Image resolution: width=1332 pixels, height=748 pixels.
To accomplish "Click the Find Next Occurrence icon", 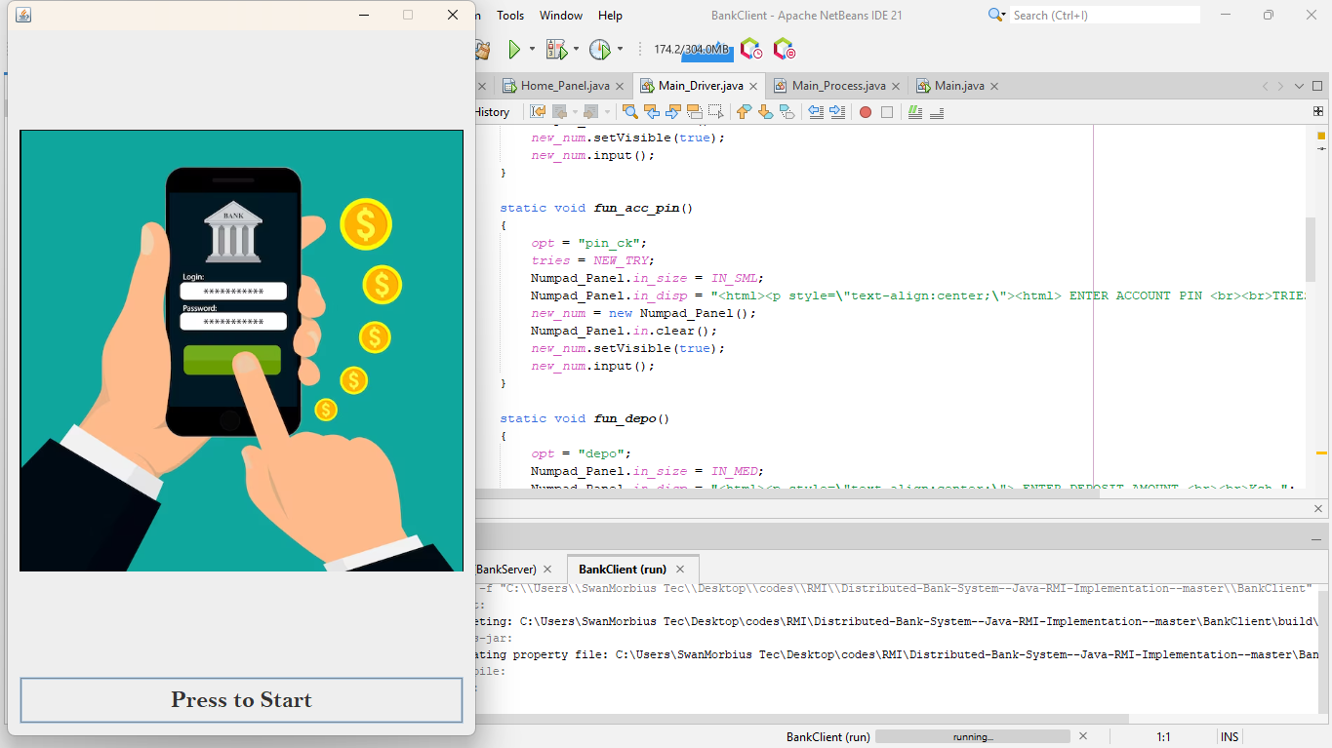I will click(x=672, y=112).
